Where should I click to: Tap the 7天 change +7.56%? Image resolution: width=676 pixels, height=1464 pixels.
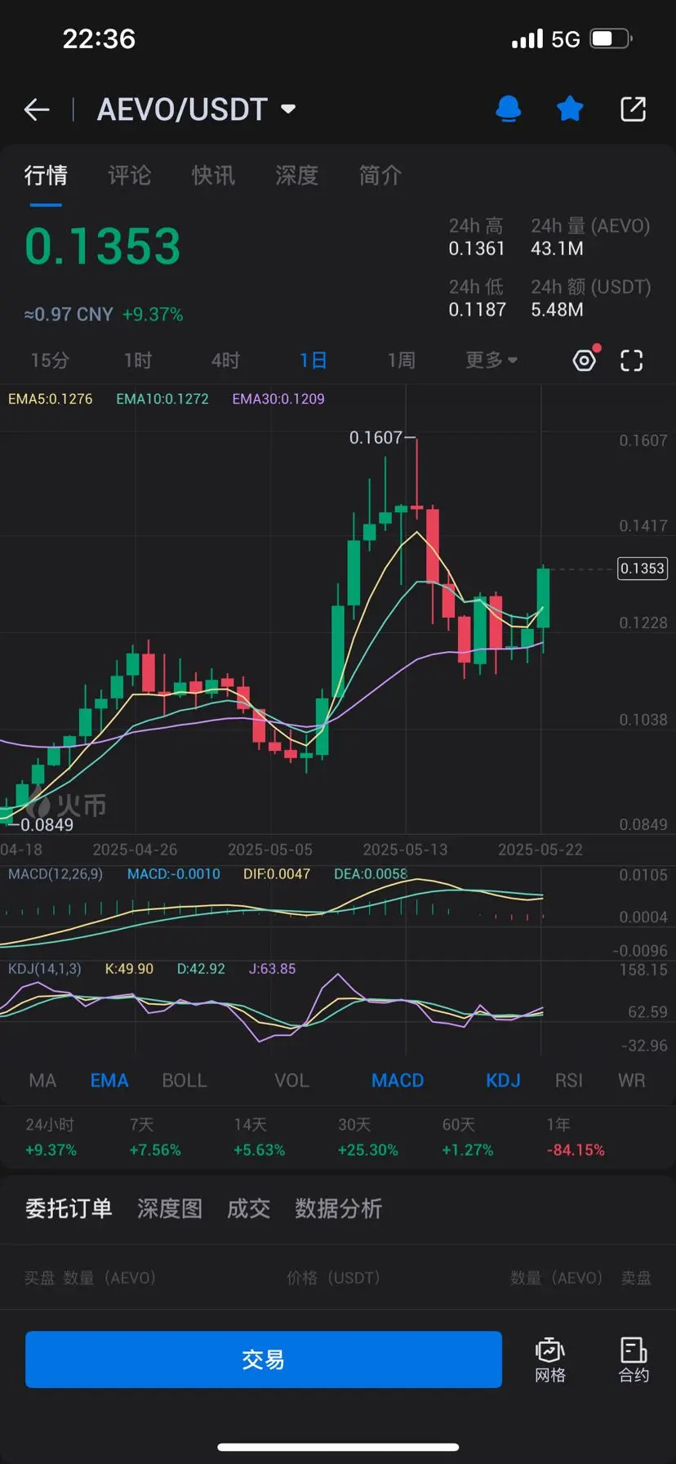pos(155,1150)
